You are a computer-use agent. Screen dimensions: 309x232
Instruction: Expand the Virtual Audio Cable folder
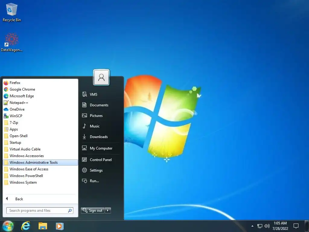(40, 149)
